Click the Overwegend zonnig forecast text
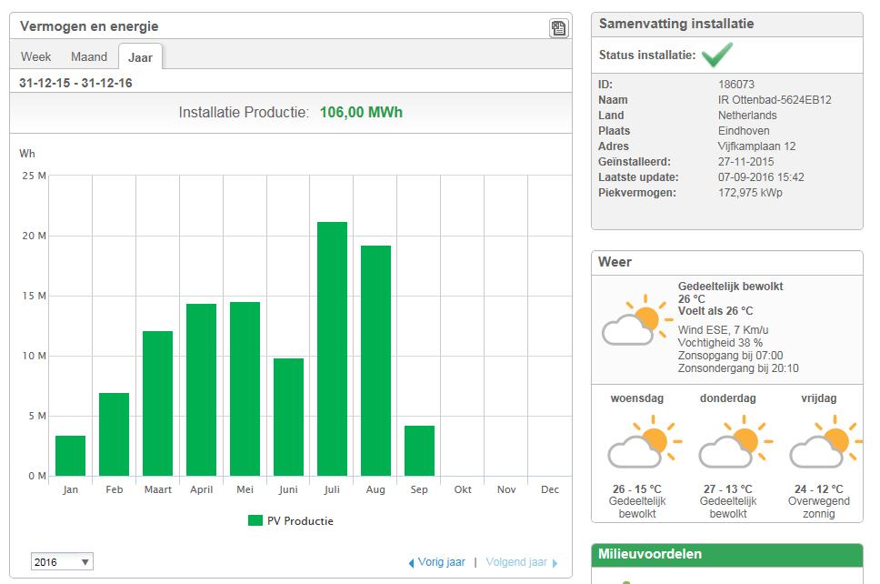Screen dimensions: 880x584 819,507
